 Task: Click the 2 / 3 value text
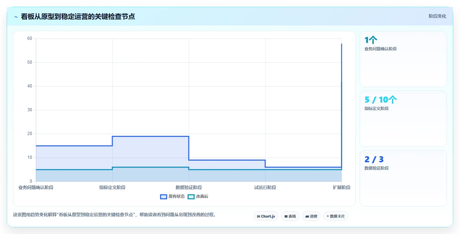pyautogui.click(x=374, y=160)
